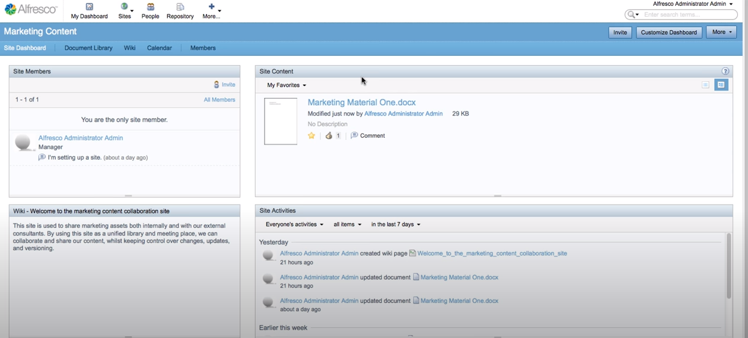Open the More dropdown button in site header
Image resolution: width=748 pixels, height=338 pixels.
tap(721, 32)
